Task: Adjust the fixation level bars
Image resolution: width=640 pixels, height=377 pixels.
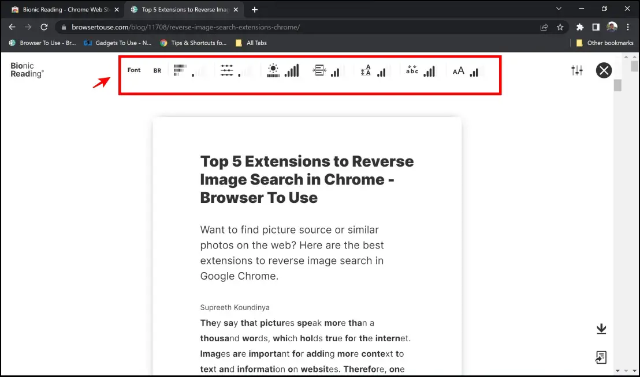Action: coord(198,71)
